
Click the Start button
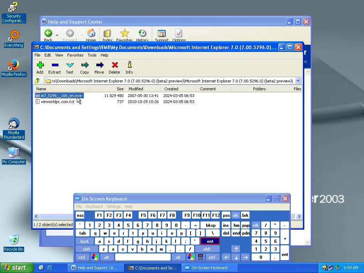click(17, 268)
